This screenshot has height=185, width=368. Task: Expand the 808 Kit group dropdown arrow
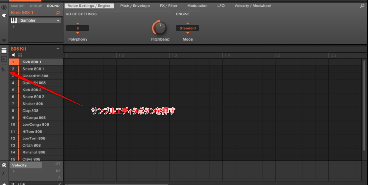tap(58, 49)
